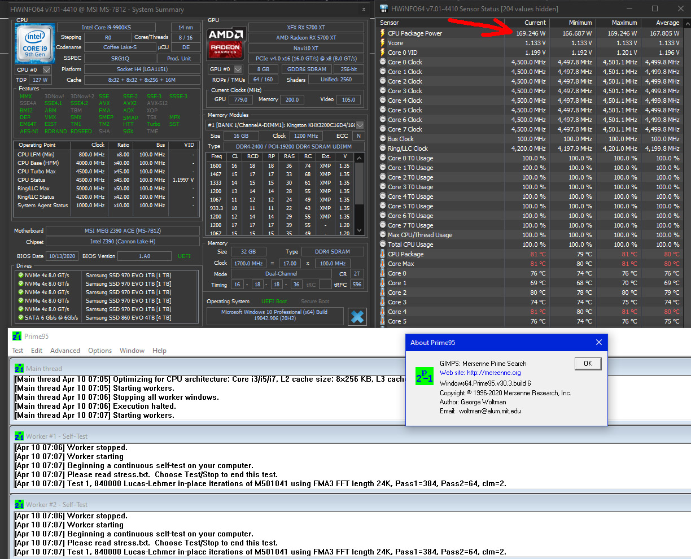Viewport: 691px width, 559px height.
Task: Click the Prime95 title bar icon
Action: click(17, 336)
